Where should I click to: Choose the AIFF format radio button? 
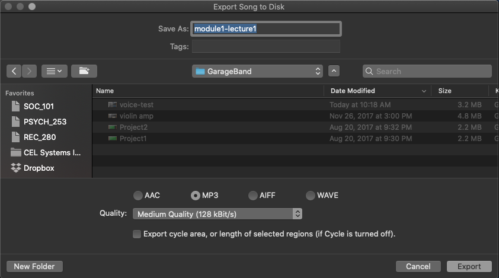[x=253, y=196]
